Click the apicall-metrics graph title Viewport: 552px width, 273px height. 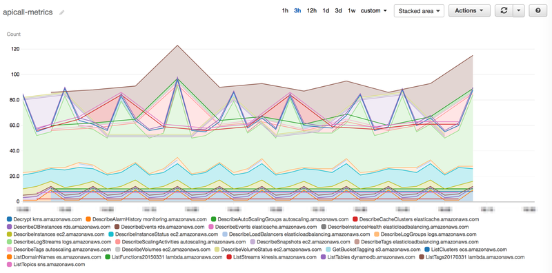pyautogui.click(x=28, y=12)
